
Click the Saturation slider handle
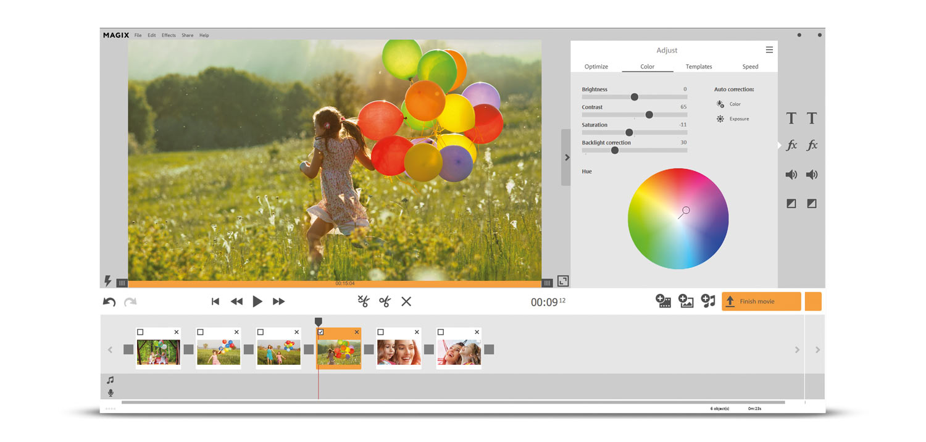629,133
